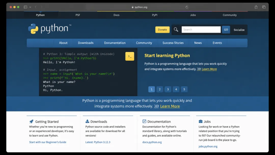This screenshot has height=155, width=275.
Task: Go forward with Safari forward arrow
Action: pos(42,7)
